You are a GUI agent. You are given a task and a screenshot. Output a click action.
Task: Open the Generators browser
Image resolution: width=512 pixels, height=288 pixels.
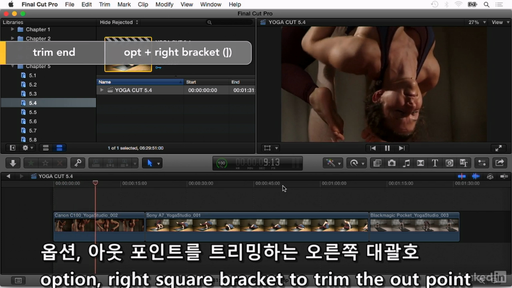click(449, 163)
